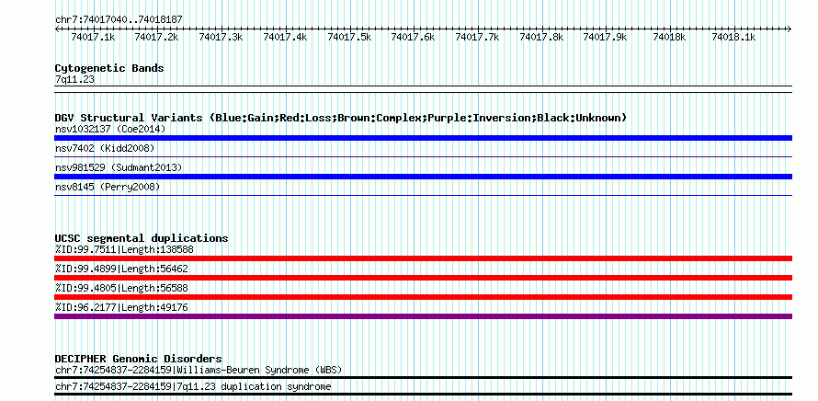The image size is (818, 401).
Task: Select the thick blue nsv1032137 gain bar
Action: (423, 138)
